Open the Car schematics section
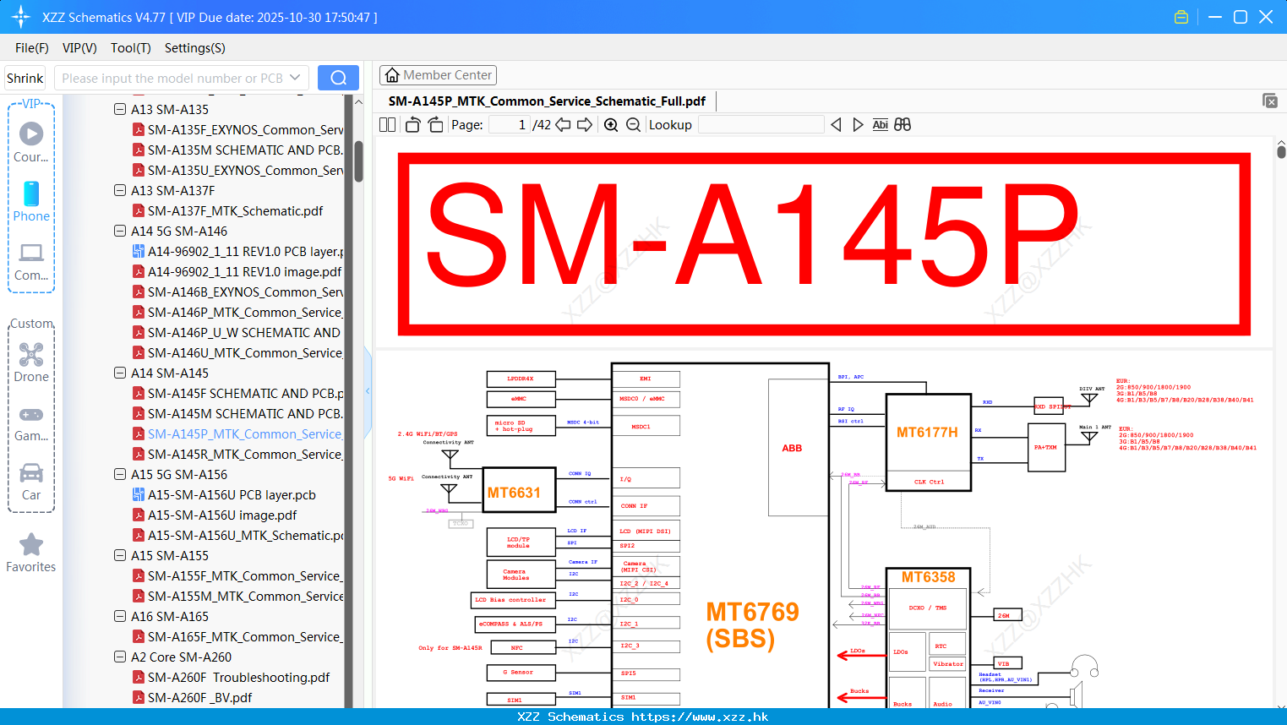1287x725 pixels. click(31, 480)
